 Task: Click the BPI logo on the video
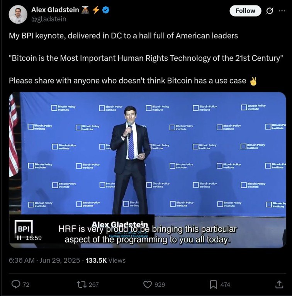[x=24, y=227]
